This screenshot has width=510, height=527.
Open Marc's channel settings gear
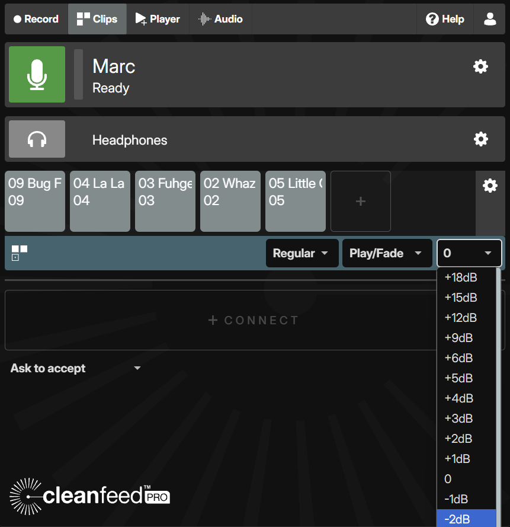(480, 66)
